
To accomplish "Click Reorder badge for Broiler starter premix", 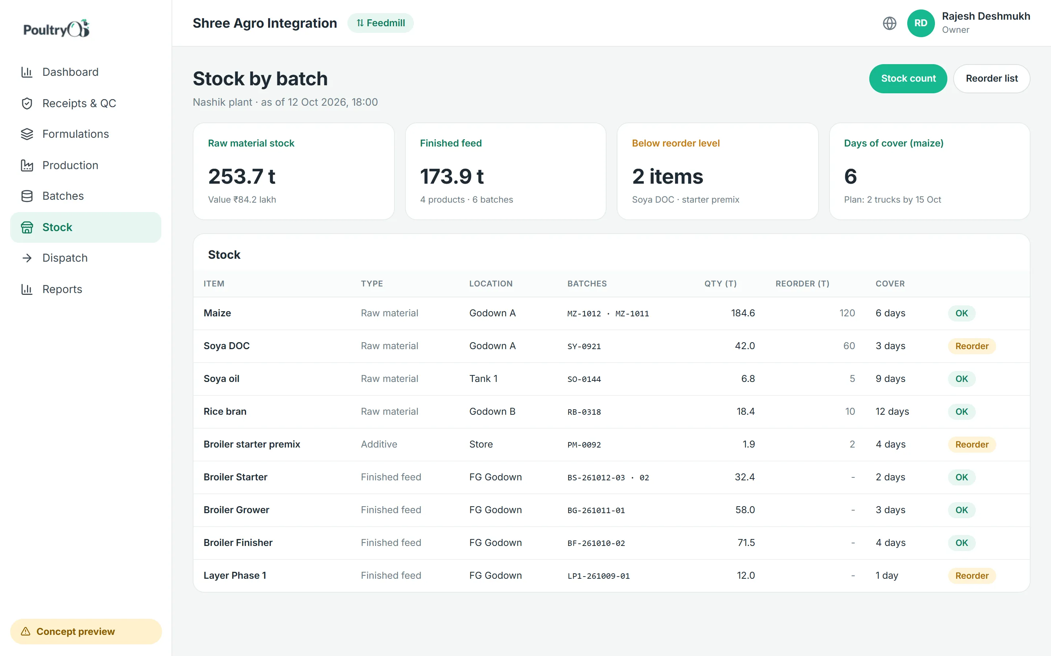I will click(x=971, y=444).
